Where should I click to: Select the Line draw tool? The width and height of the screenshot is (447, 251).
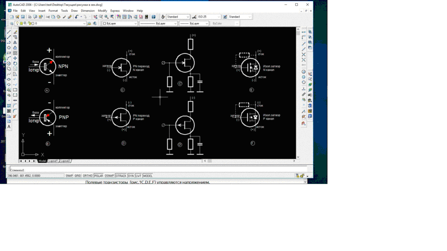[9, 32]
